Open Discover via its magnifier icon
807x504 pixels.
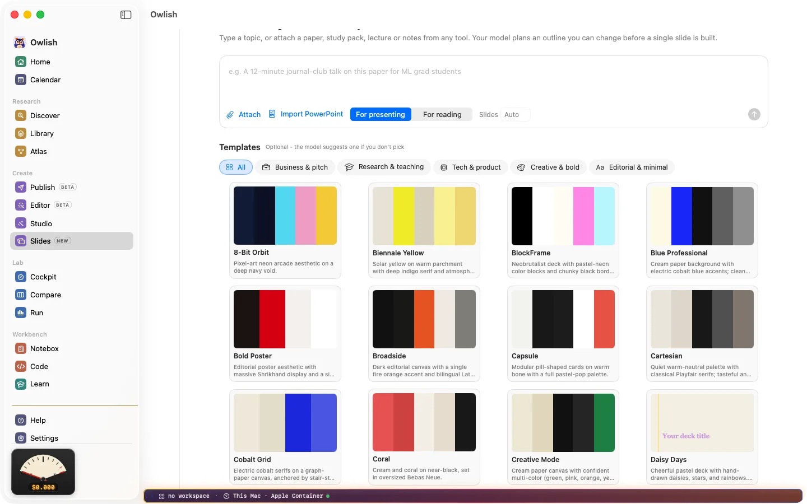point(21,115)
